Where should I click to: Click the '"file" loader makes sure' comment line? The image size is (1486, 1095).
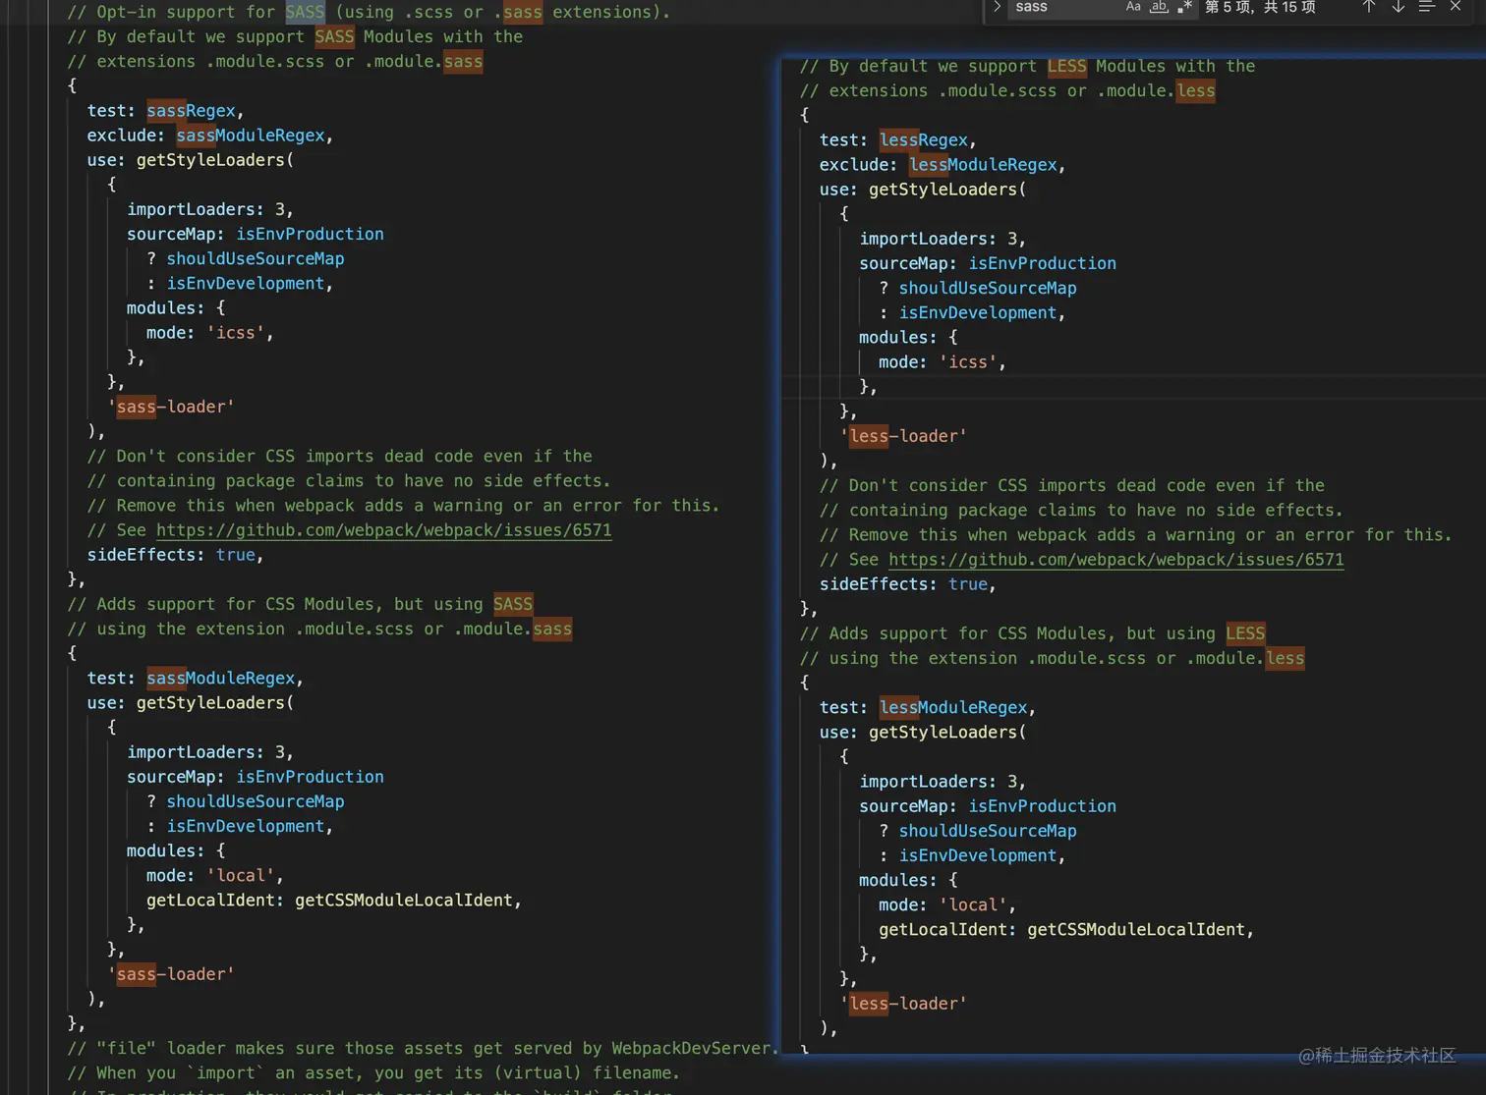(423, 1048)
